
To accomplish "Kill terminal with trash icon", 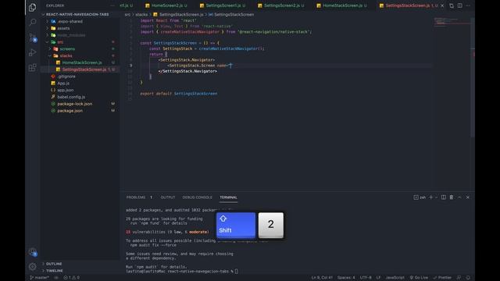I will (x=452, y=197).
